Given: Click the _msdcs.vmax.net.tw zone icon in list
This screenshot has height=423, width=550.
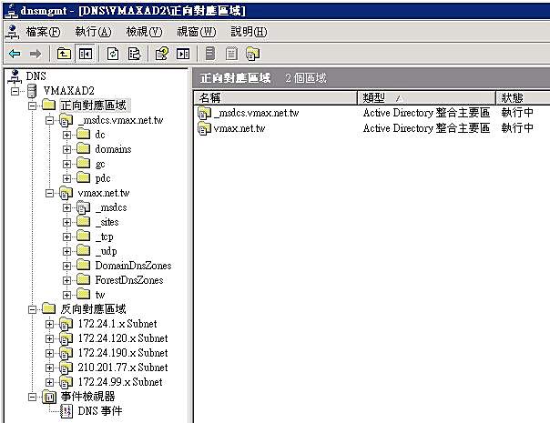Looking at the screenshot, I should pyautogui.click(x=204, y=113).
